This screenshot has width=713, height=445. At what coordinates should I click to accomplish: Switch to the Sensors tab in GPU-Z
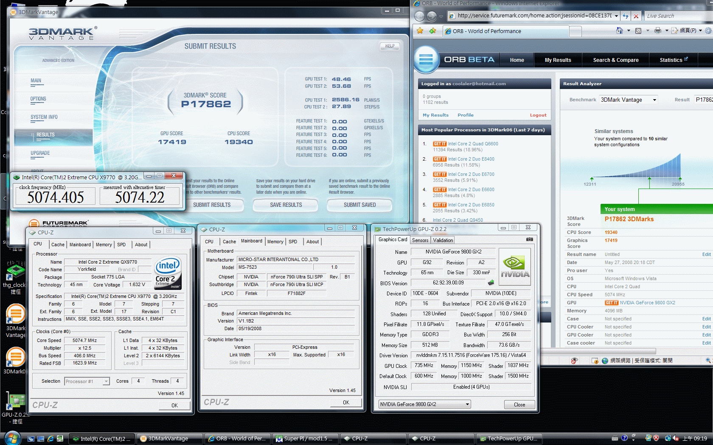coord(420,240)
